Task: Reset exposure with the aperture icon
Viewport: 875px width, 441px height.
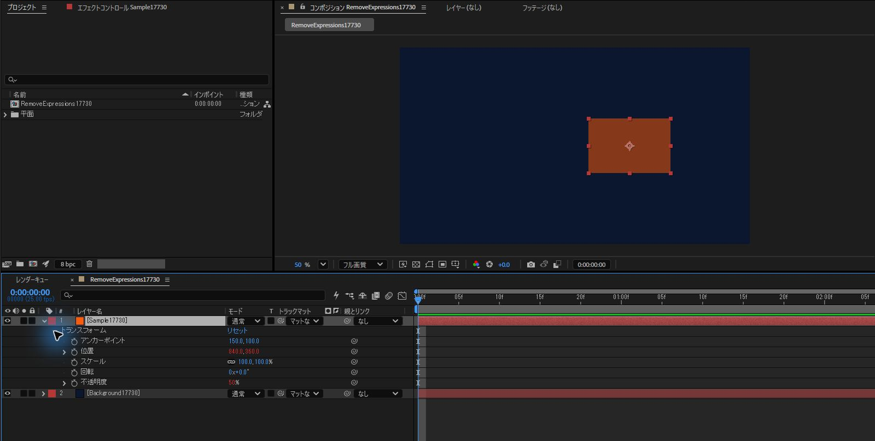Action: coord(489,265)
